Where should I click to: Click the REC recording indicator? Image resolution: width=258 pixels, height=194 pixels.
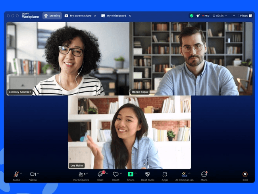point(206,16)
